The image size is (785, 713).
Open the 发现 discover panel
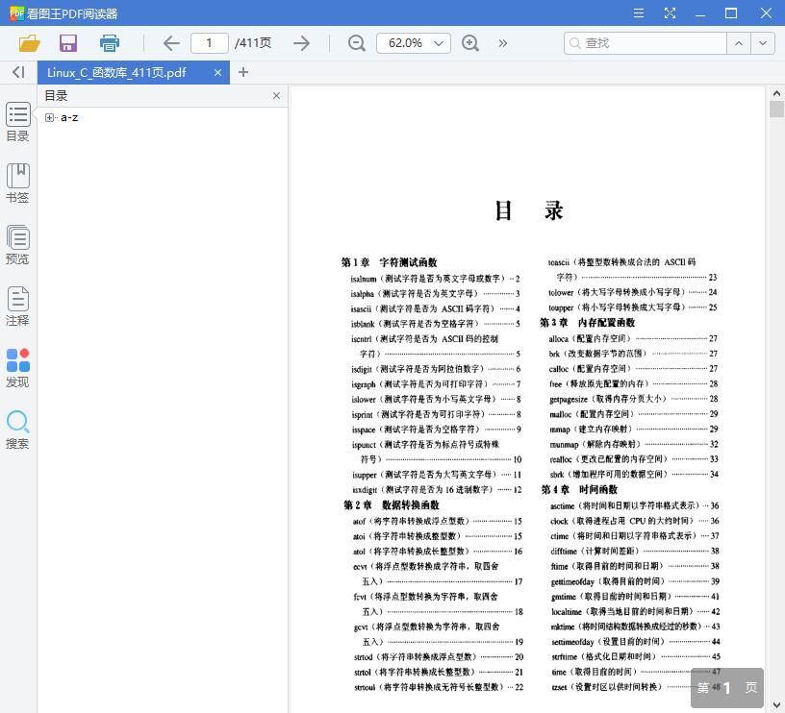(18, 368)
